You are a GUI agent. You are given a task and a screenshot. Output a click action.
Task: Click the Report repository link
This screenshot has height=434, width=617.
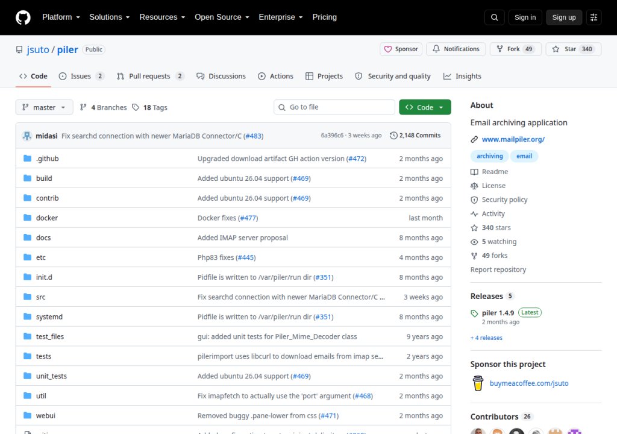498,270
